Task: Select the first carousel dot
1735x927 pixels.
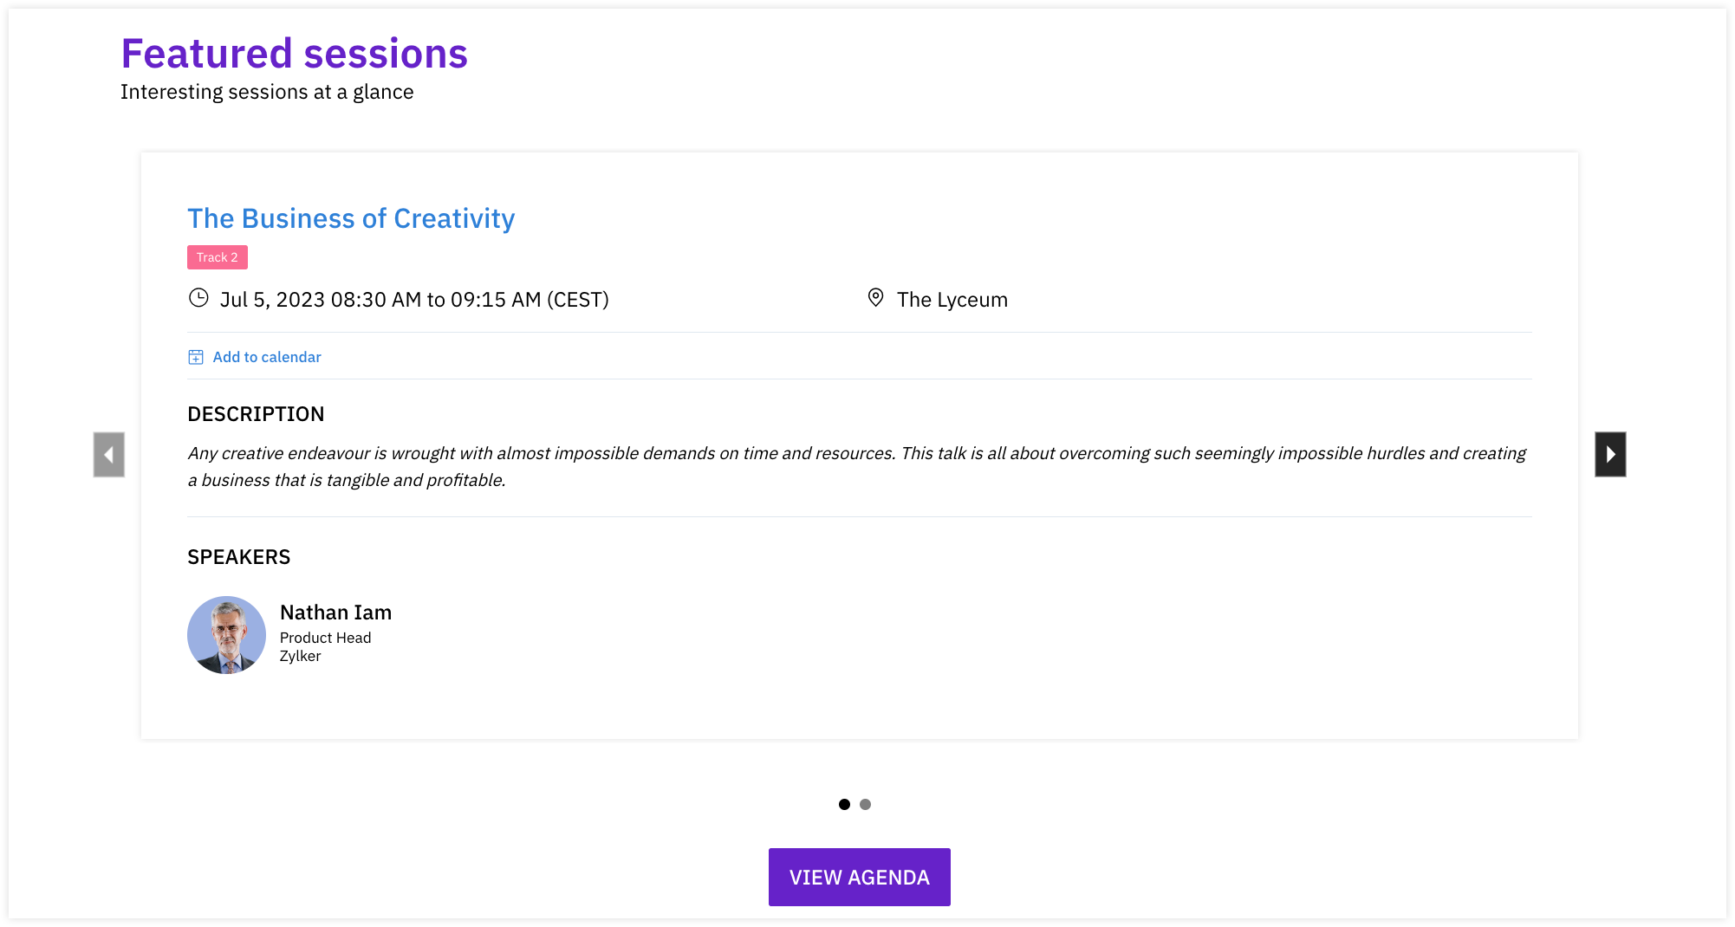Action: [844, 804]
